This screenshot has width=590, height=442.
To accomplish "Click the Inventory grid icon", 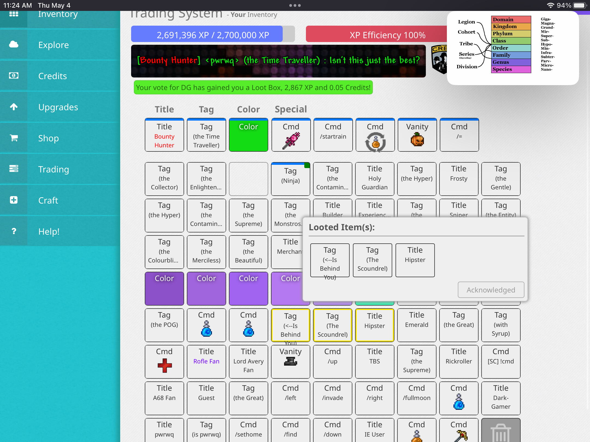I will pyautogui.click(x=14, y=14).
